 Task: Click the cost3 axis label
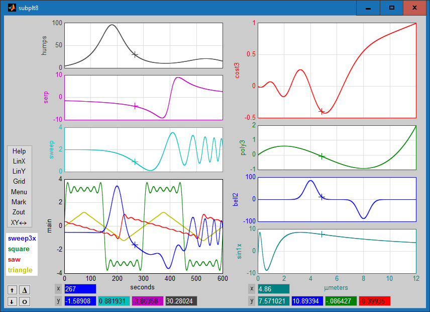[x=237, y=70]
